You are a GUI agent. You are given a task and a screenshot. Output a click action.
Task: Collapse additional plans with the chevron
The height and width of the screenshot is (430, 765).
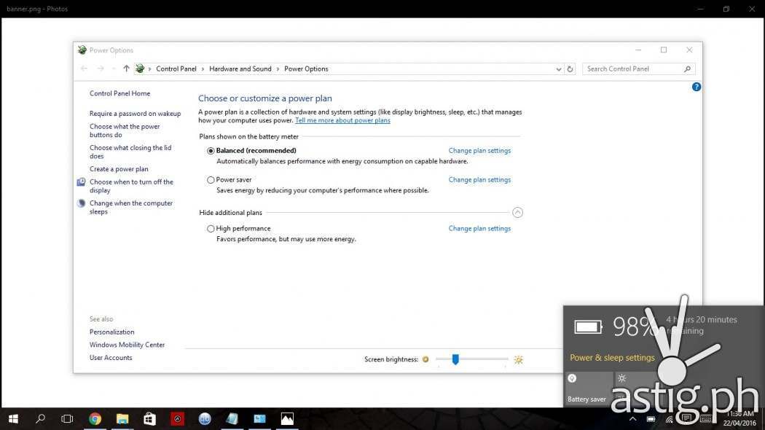[x=518, y=212]
